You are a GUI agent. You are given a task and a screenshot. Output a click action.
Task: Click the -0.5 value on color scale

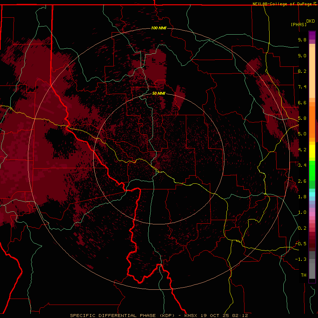301,244
